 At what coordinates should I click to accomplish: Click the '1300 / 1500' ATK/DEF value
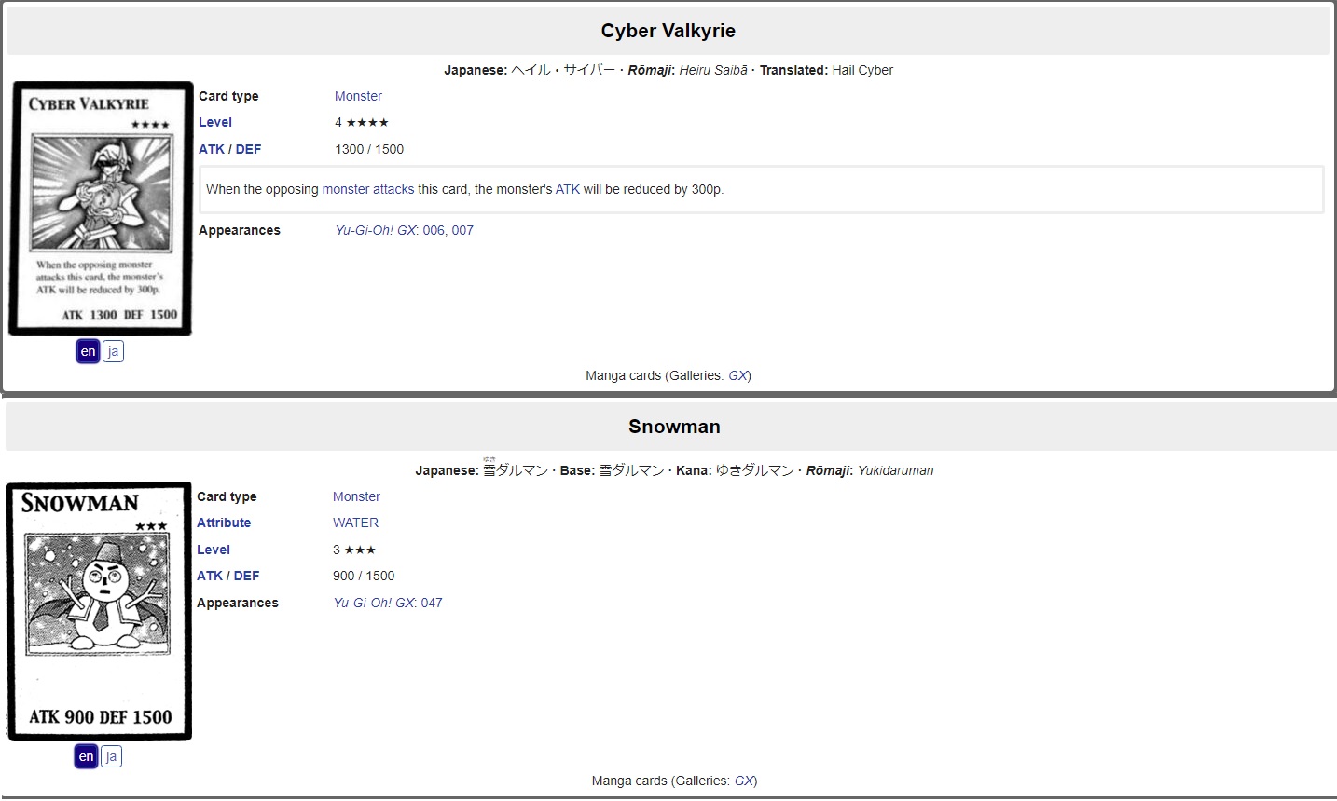(369, 149)
